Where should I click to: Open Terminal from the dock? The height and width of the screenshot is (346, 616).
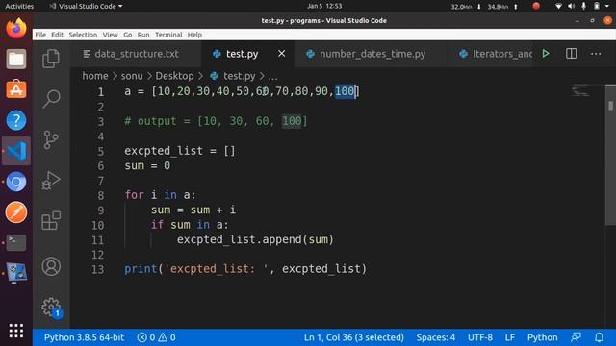point(16,242)
